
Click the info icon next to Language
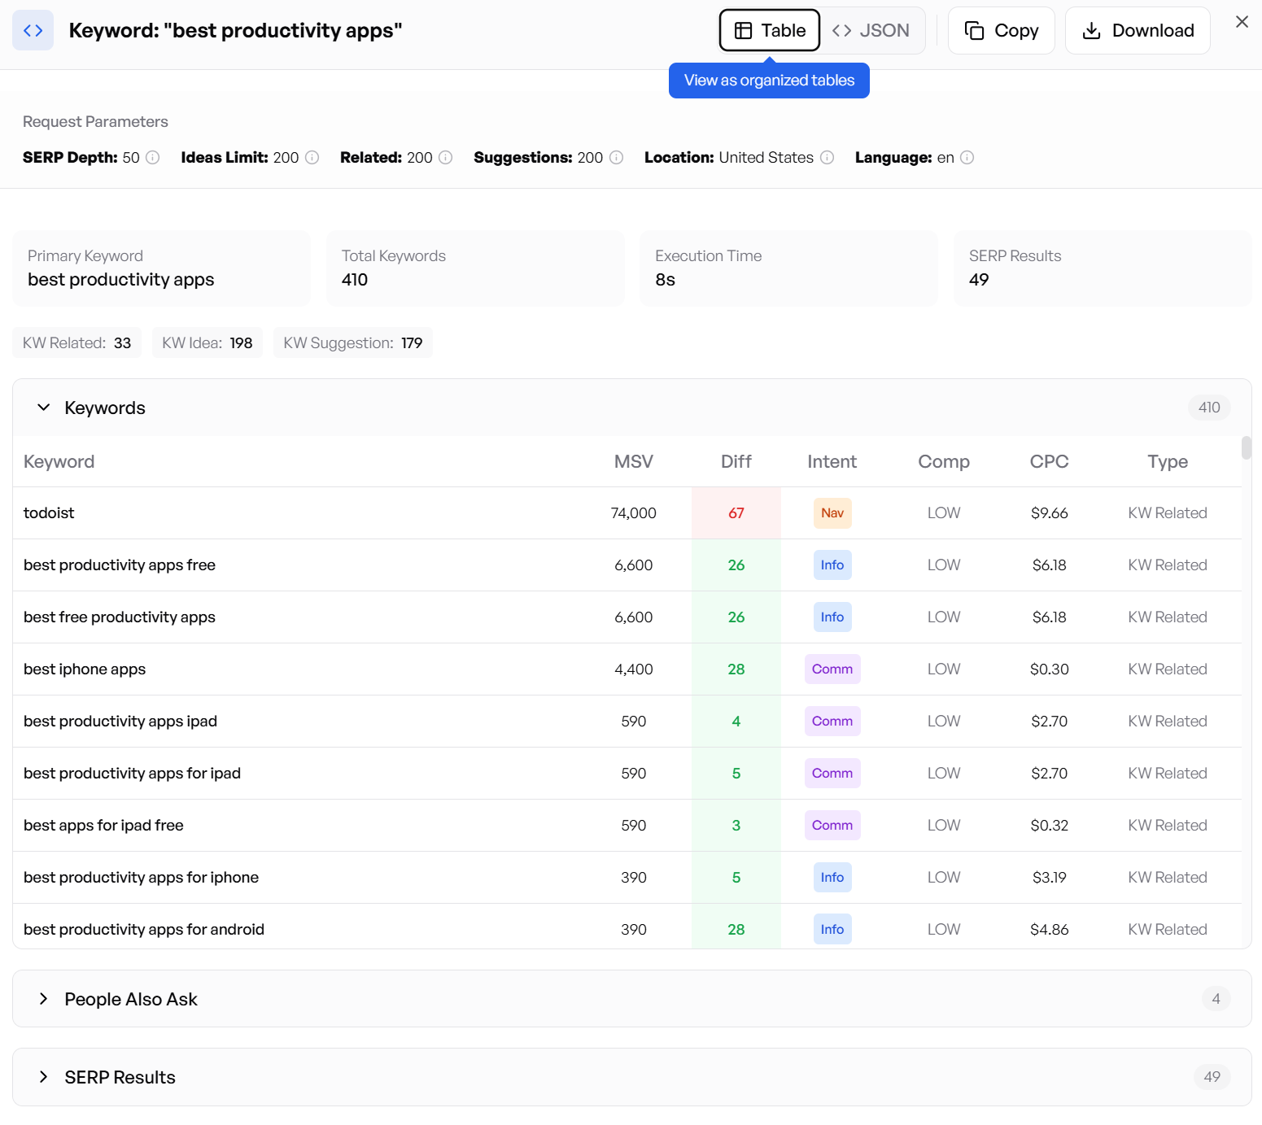point(967,158)
